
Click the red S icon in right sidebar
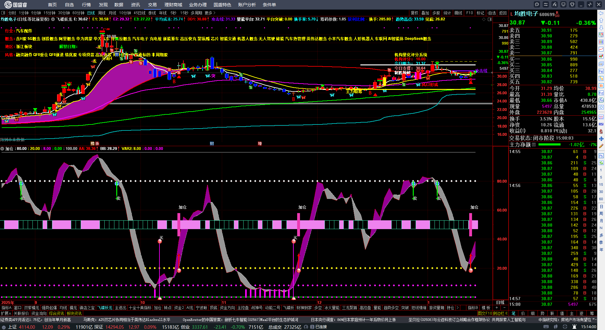coord(601,131)
